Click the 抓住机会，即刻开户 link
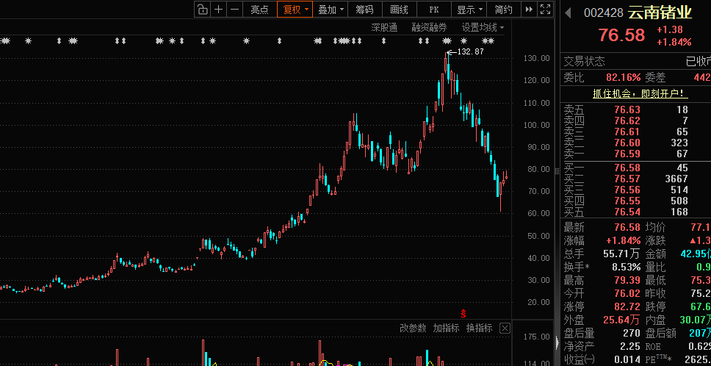 coord(640,94)
